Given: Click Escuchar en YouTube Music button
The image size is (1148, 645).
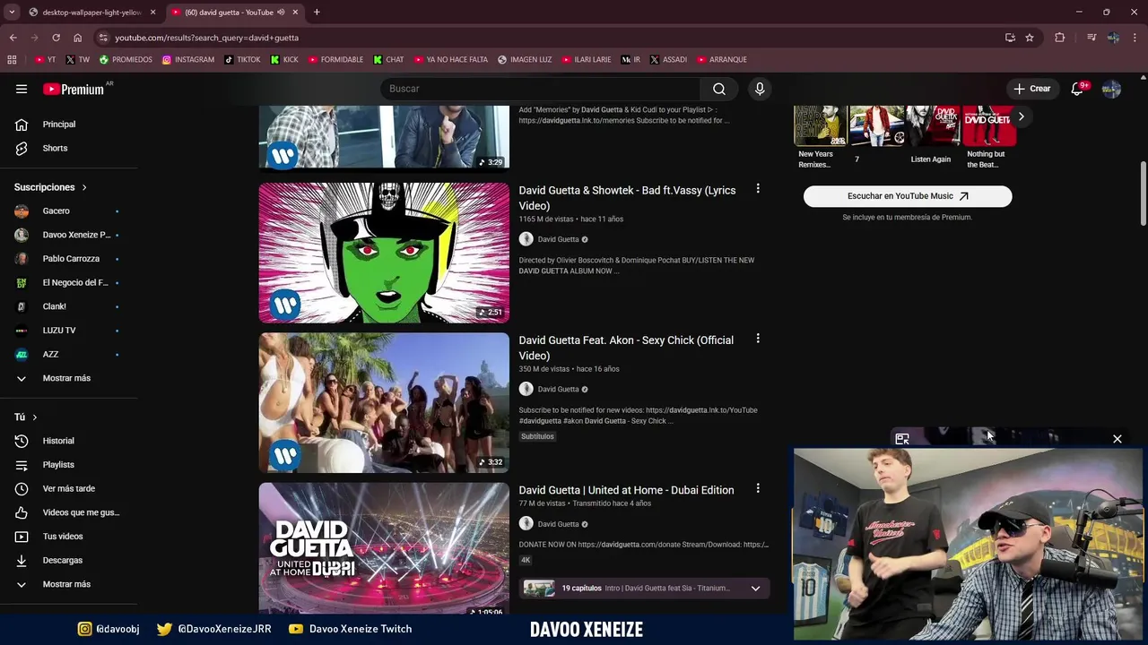Looking at the screenshot, I should 908,196.
